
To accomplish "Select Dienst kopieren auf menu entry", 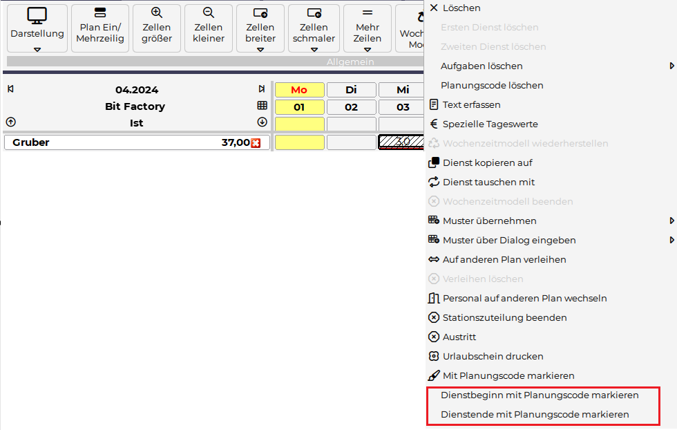I will (x=487, y=162).
